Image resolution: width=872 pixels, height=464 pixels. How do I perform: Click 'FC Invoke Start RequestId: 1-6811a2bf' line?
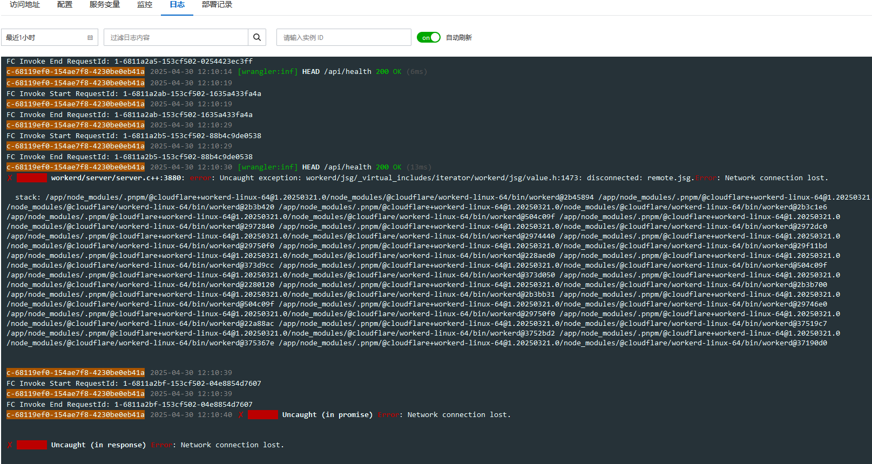[134, 384]
